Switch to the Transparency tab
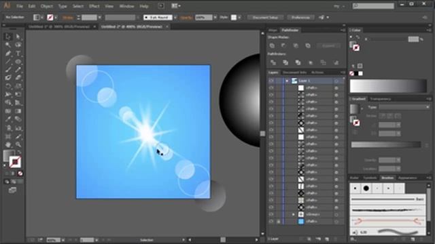The width and height of the screenshot is (435, 244). [381, 99]
